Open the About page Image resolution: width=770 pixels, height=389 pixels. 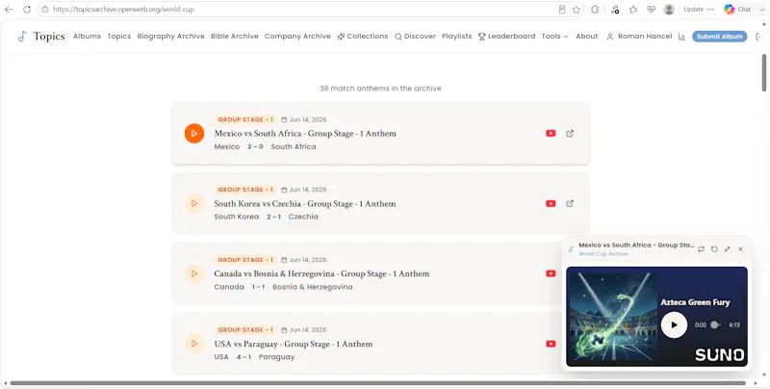[587, 37]
